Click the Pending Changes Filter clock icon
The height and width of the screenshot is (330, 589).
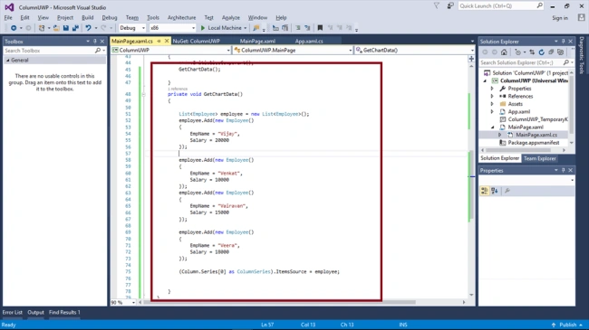pyautogui.click(x=518, y=52)
